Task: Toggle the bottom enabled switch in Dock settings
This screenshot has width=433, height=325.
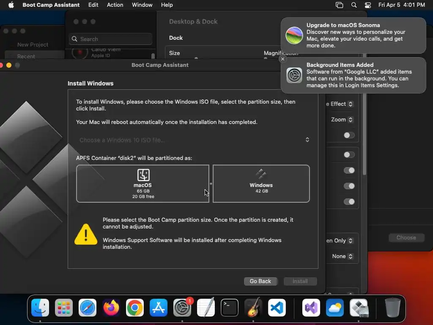Action: click(x=349, y=202)
